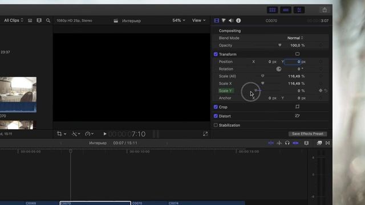Activate Distort onscreen controls icon
Image resolution: width=365 pixels, height=205 pixels.
(x=297, y=116)
